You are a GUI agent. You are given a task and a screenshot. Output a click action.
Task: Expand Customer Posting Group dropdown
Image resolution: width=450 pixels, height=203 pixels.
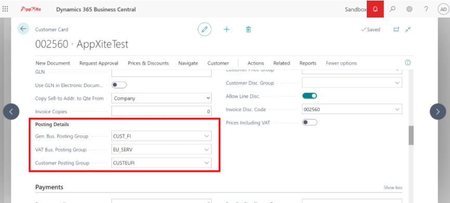[207, 163]
